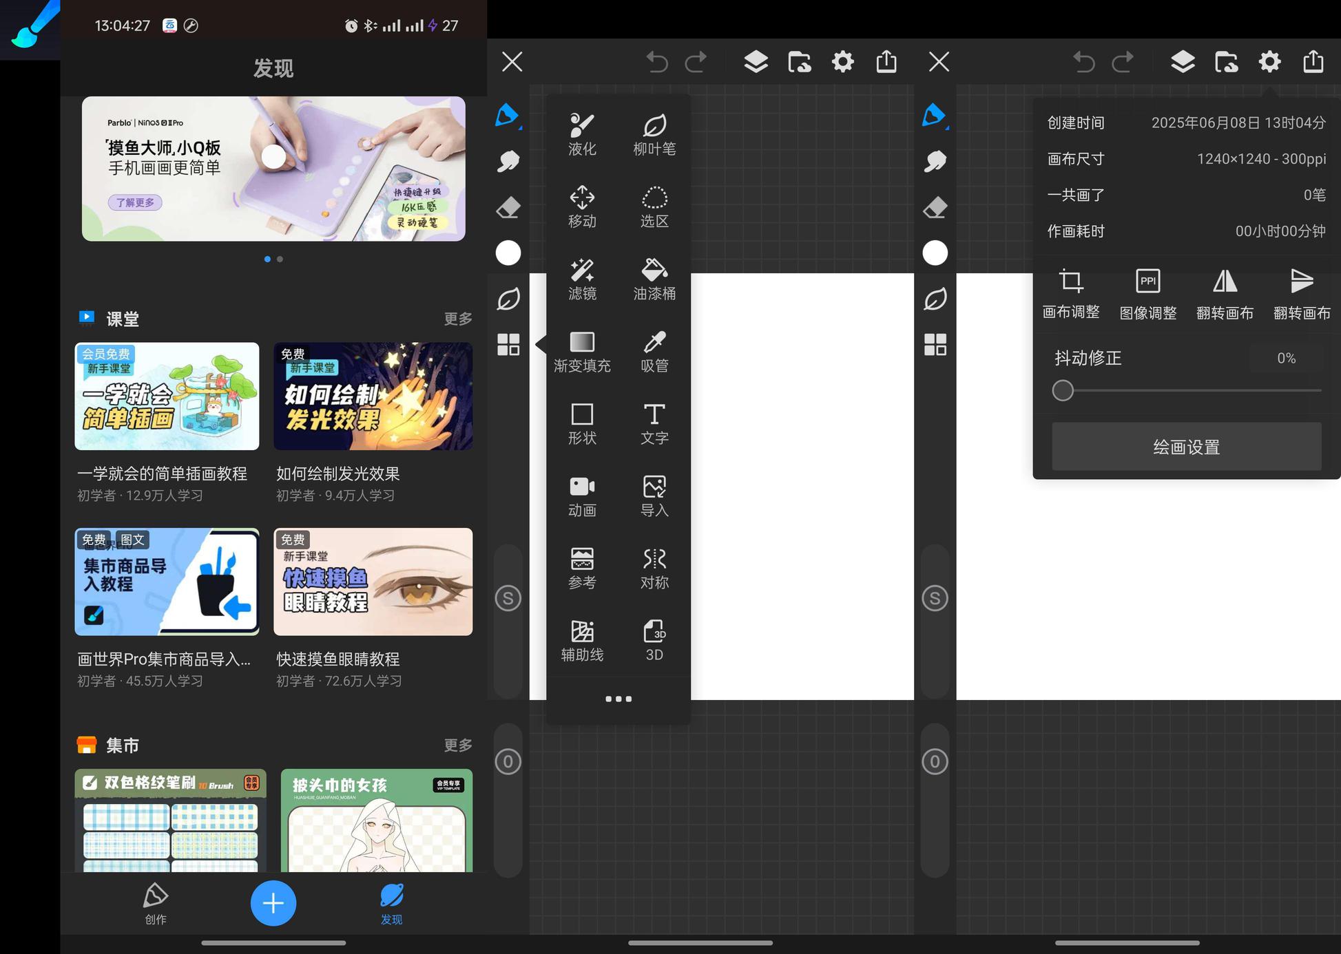Image resolution: width=1341 pixels, height=954 pixels.
Task: Select the 液化 liquify tool
Action: click(x=582, y=135)
